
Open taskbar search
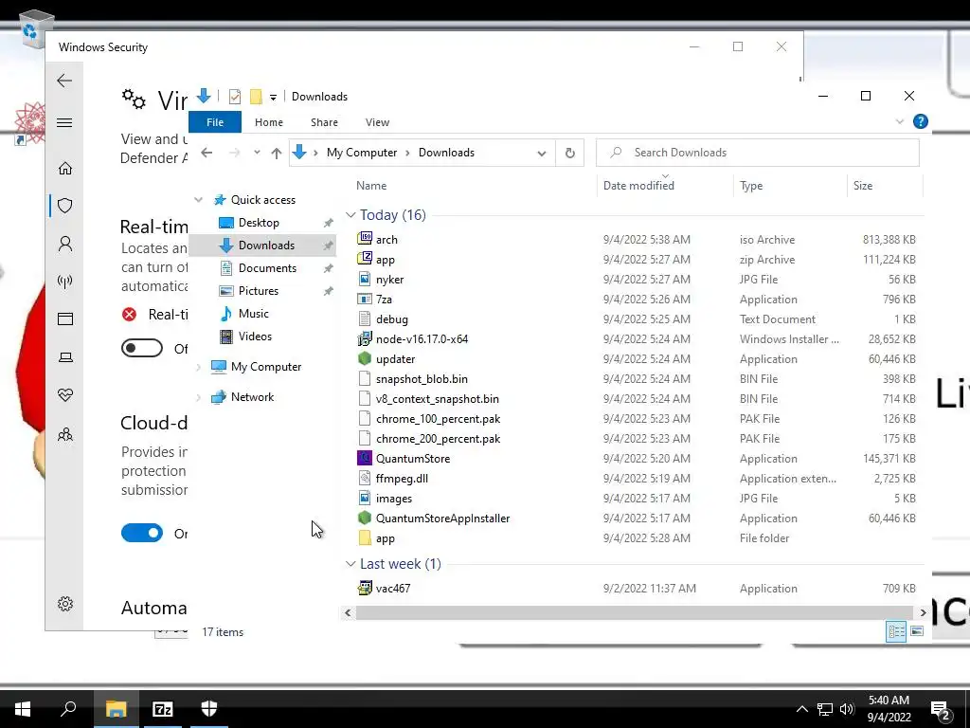(68, 709)
